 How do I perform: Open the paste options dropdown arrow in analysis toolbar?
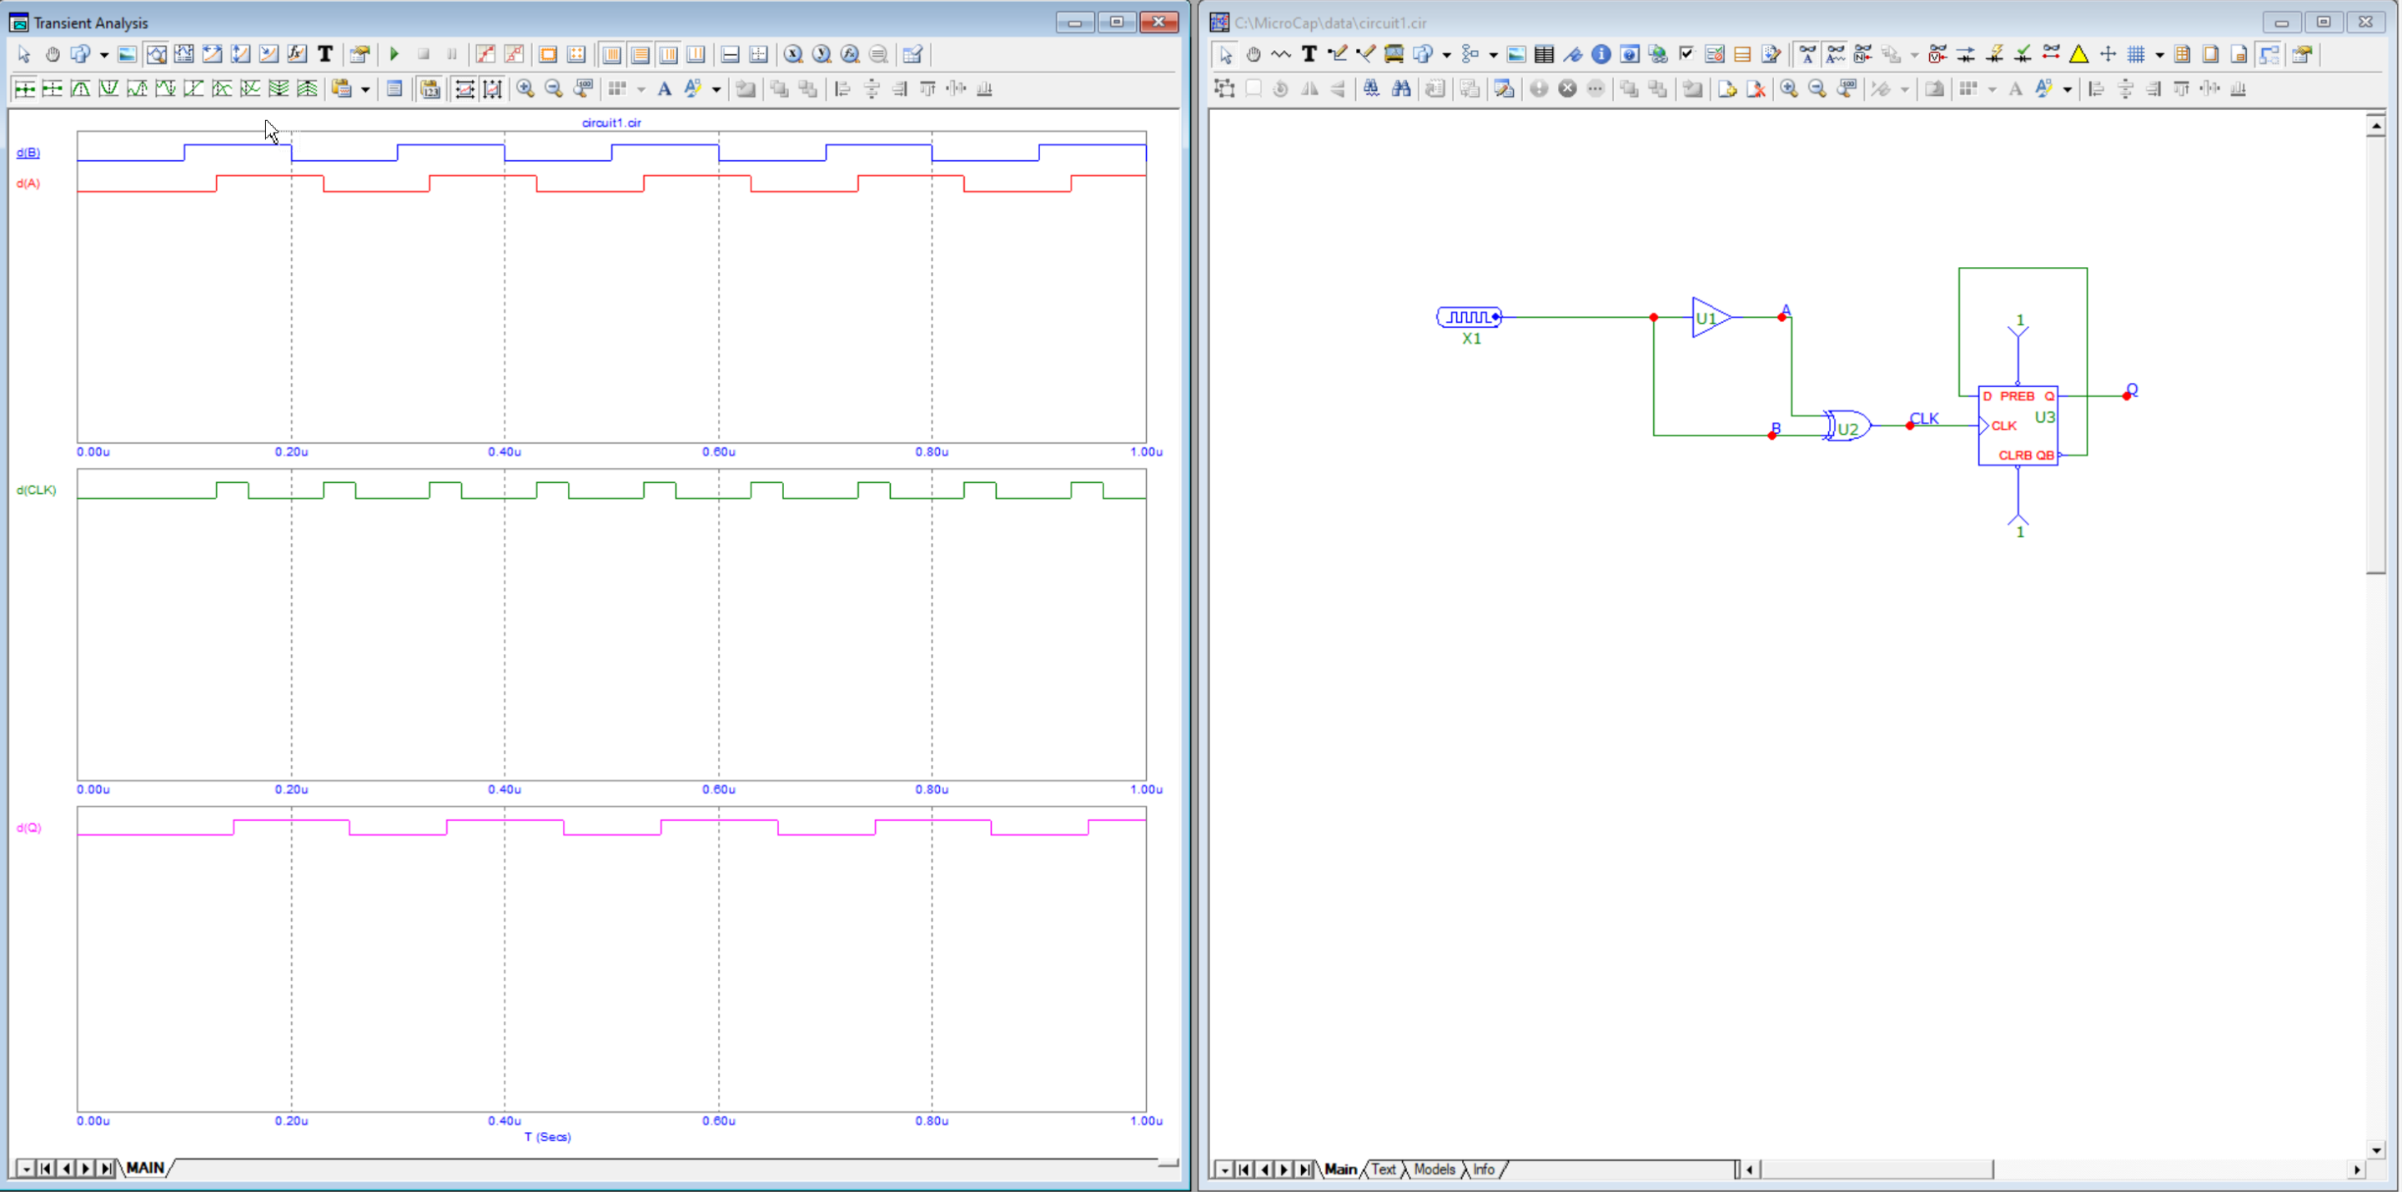tap(365, 89)
